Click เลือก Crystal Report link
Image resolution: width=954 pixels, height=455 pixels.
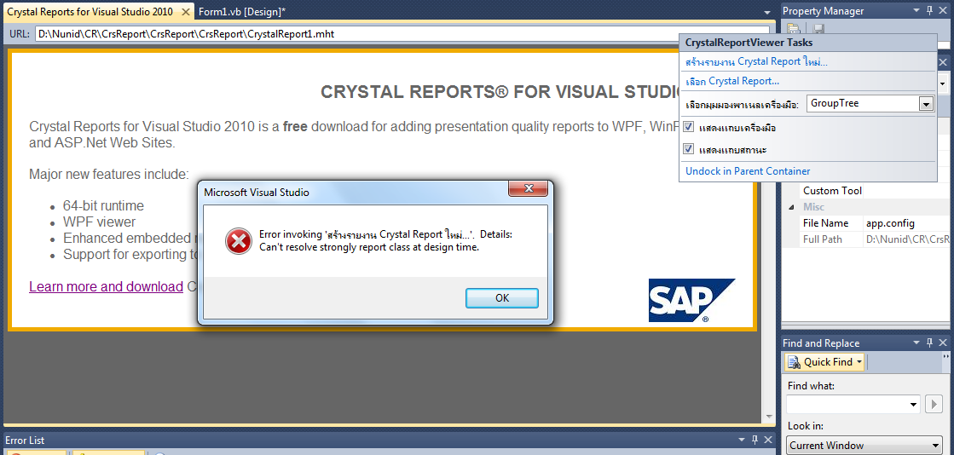point(732,81)
